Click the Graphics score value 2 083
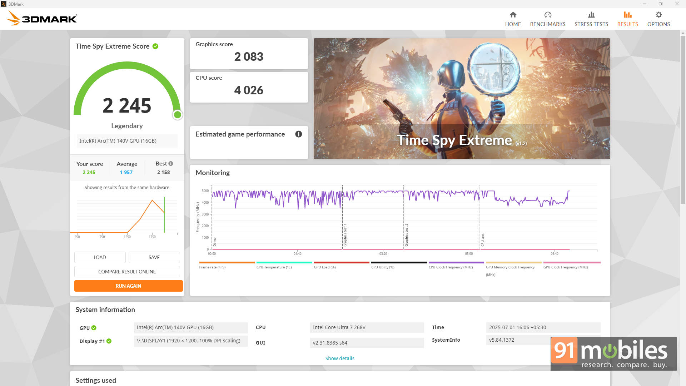The width and height of the screenshot is (686, 386). tap(249, 56)
